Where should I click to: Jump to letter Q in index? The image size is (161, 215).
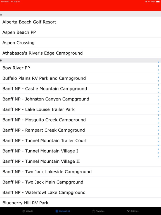[x=158, y=123]
